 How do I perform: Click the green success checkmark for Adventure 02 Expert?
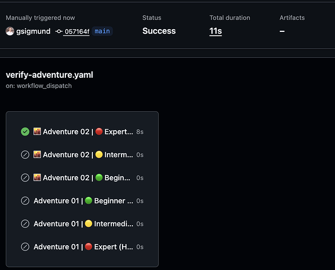pos(25,131)
